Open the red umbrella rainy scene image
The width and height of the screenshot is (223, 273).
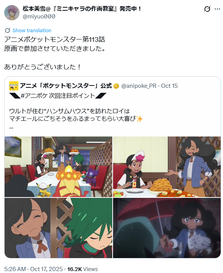click(167, 228)
